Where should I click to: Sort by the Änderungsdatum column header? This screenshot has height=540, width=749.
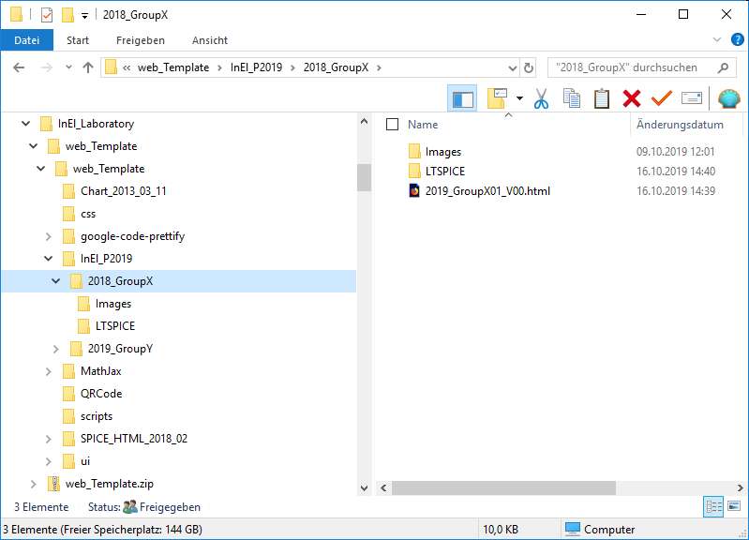click(680, 125)
